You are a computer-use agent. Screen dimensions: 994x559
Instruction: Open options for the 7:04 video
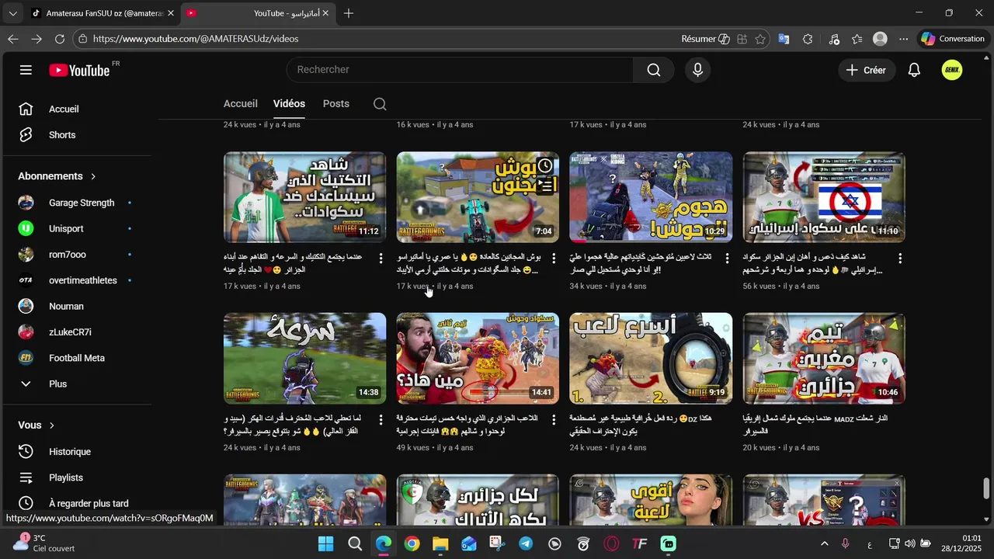pyautogui.click(x=554, y=259)
